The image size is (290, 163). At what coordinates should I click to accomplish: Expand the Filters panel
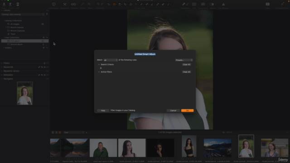pyautogui.click(x=2, y=63)
